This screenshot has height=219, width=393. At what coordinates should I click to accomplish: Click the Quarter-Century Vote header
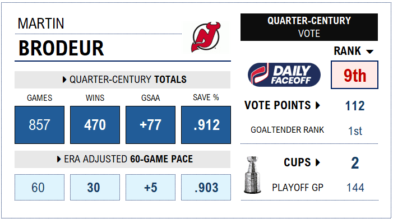(x=309, y=27)
